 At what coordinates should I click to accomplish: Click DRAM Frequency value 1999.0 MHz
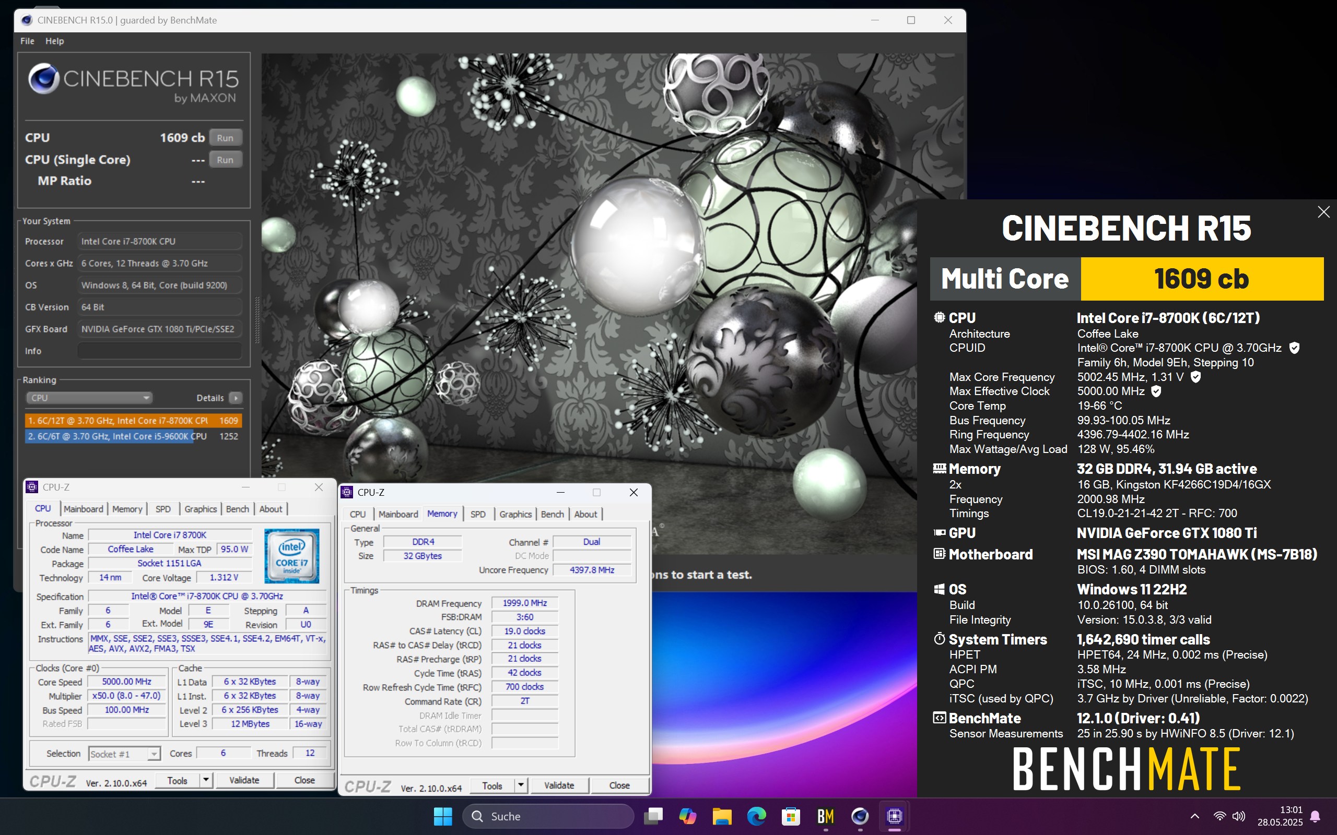coord(524,603)
